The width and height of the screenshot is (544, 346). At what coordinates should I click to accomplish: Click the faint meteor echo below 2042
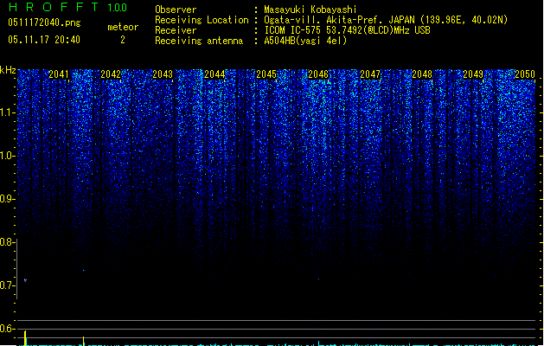[x=84, y=271]
